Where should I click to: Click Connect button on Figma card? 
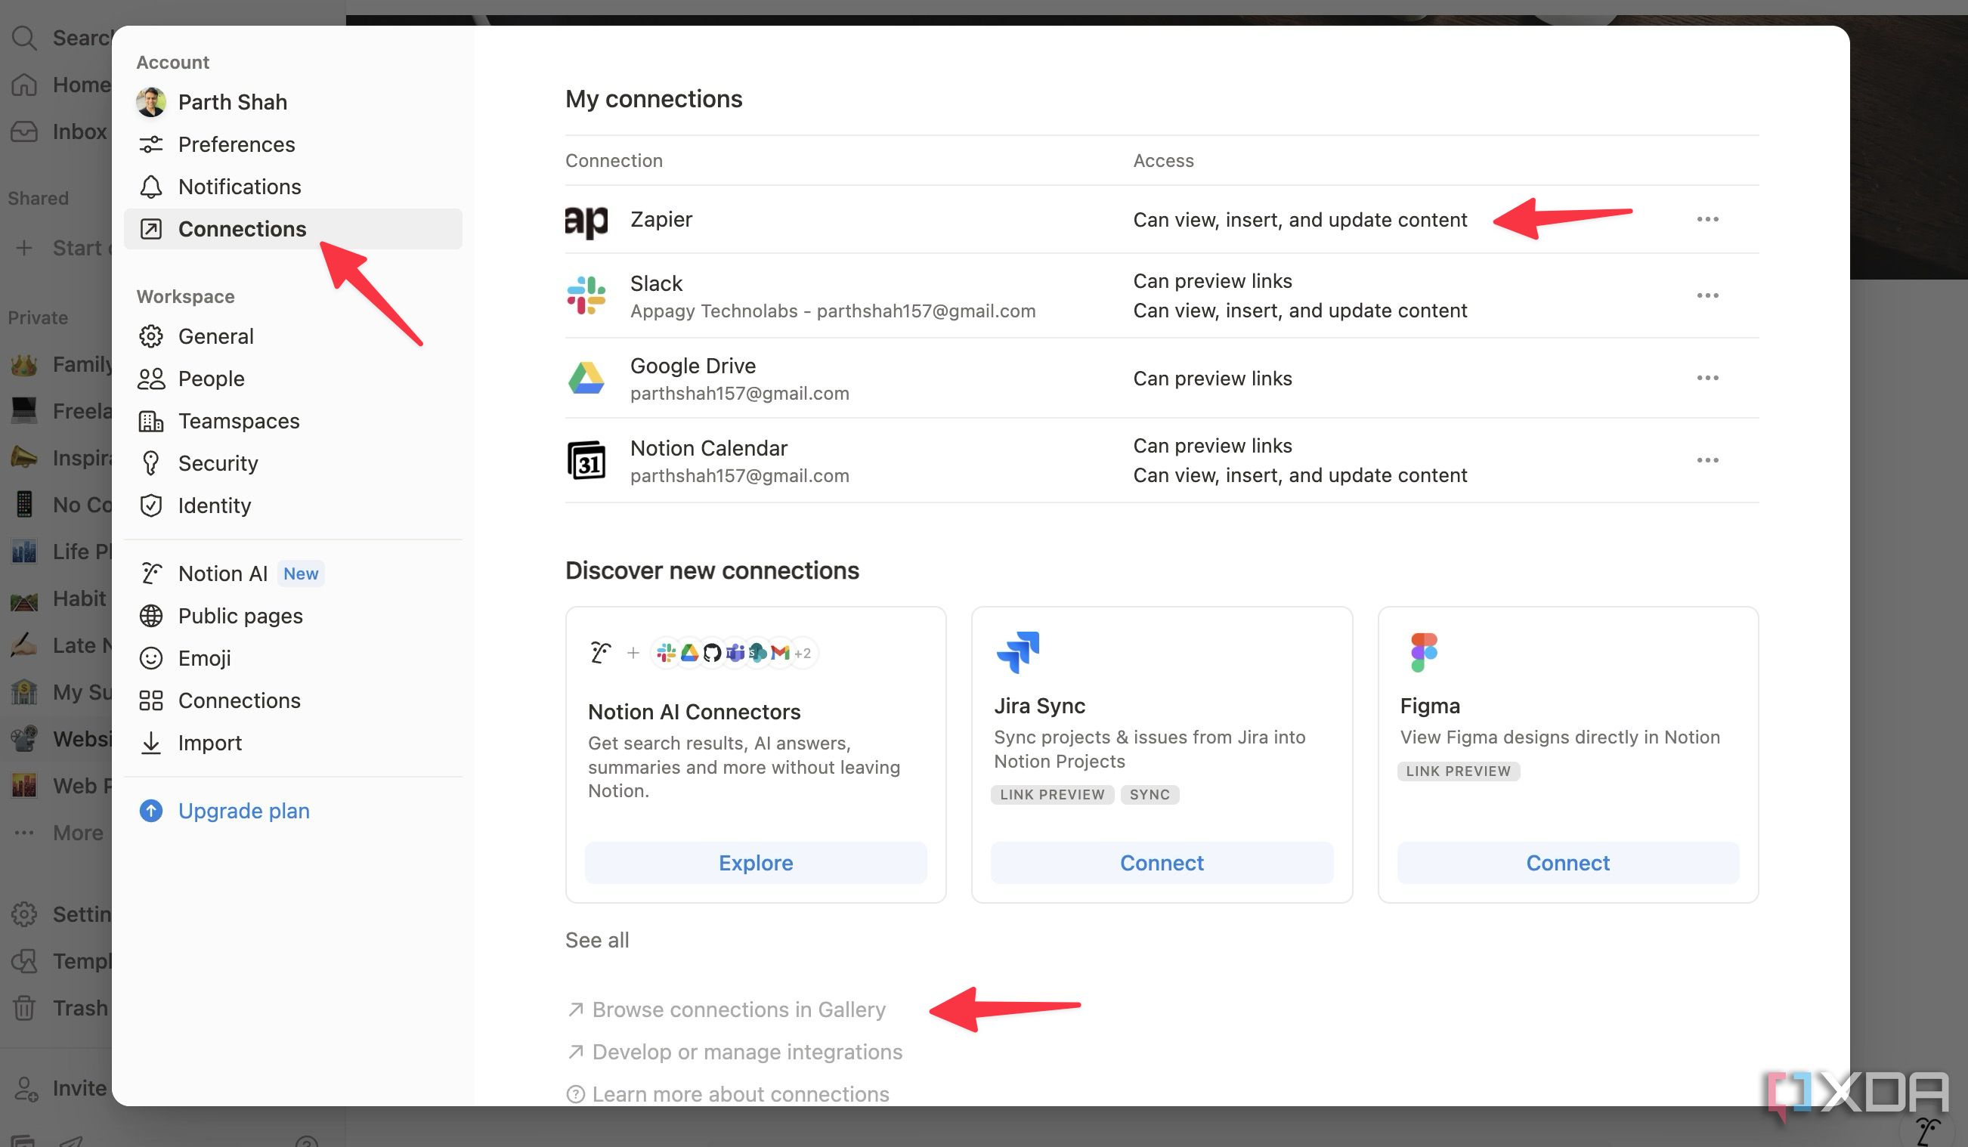coord(1567,863)
